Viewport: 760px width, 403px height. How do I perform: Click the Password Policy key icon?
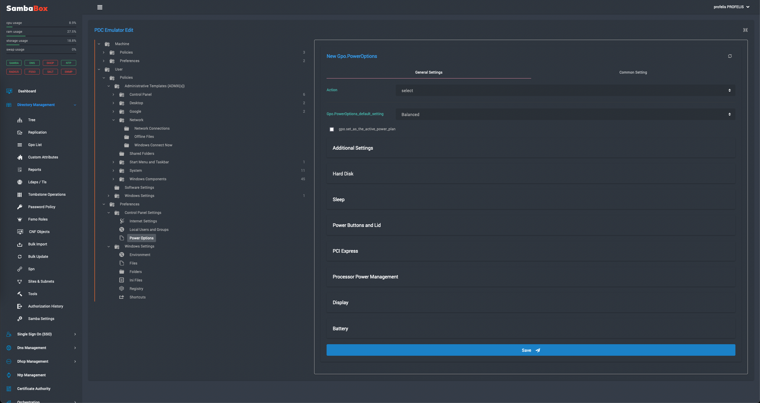coord(20,207)
